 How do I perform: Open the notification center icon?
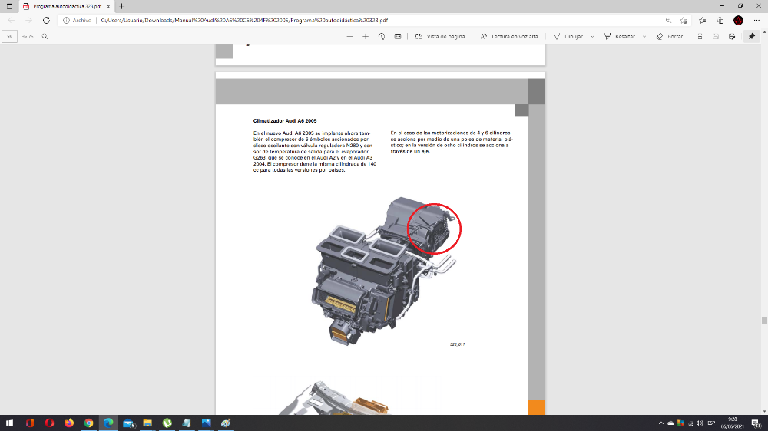pyautogui.click(x=756, y=423)
